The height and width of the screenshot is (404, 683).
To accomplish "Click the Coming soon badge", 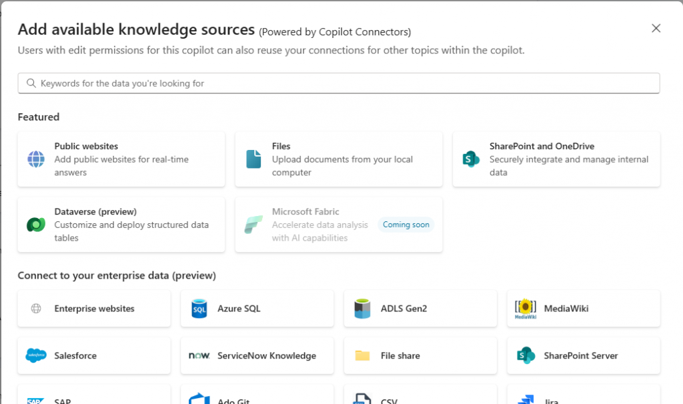I will (406, 225).
